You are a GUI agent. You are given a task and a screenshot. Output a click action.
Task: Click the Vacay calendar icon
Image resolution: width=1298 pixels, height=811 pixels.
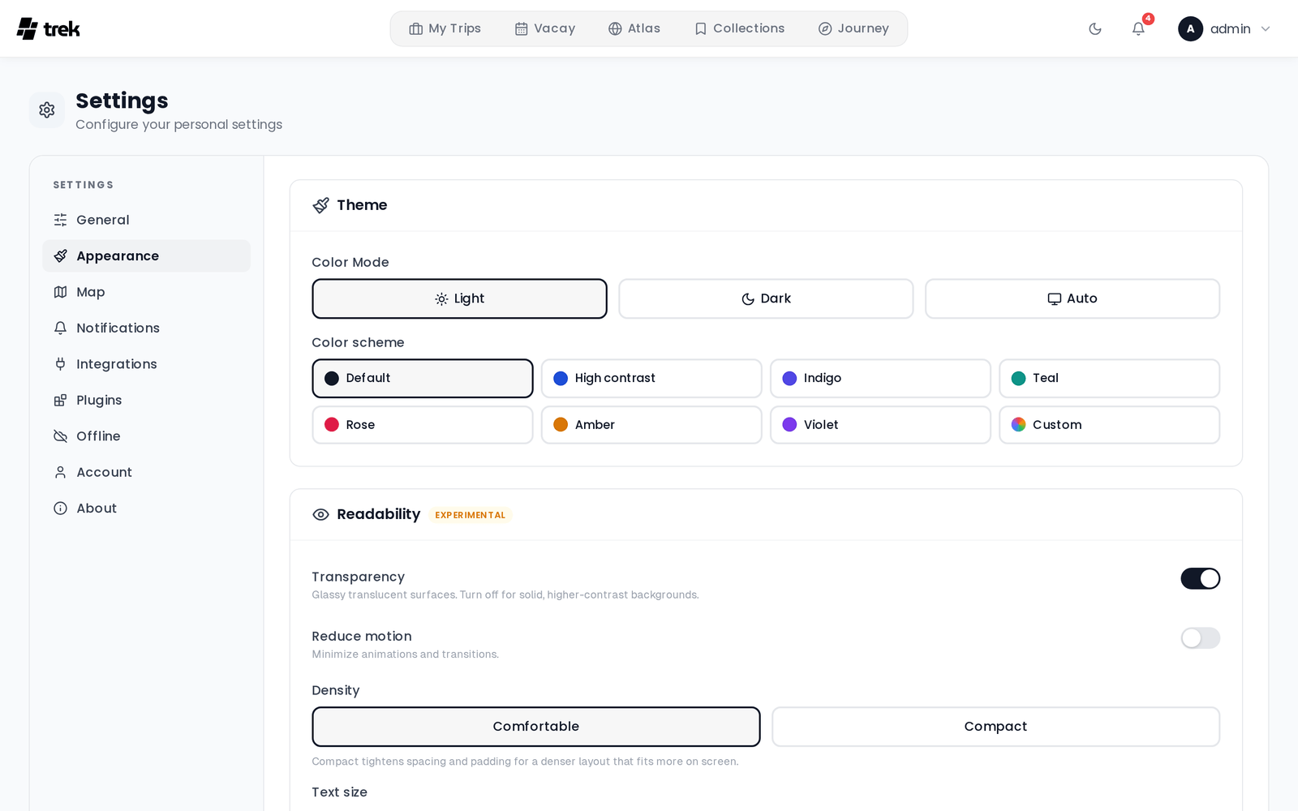[522, 28]
